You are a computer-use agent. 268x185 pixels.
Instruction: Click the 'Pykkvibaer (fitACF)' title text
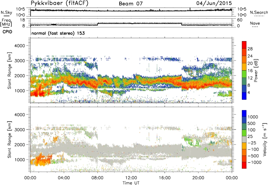tap(59, 3)
